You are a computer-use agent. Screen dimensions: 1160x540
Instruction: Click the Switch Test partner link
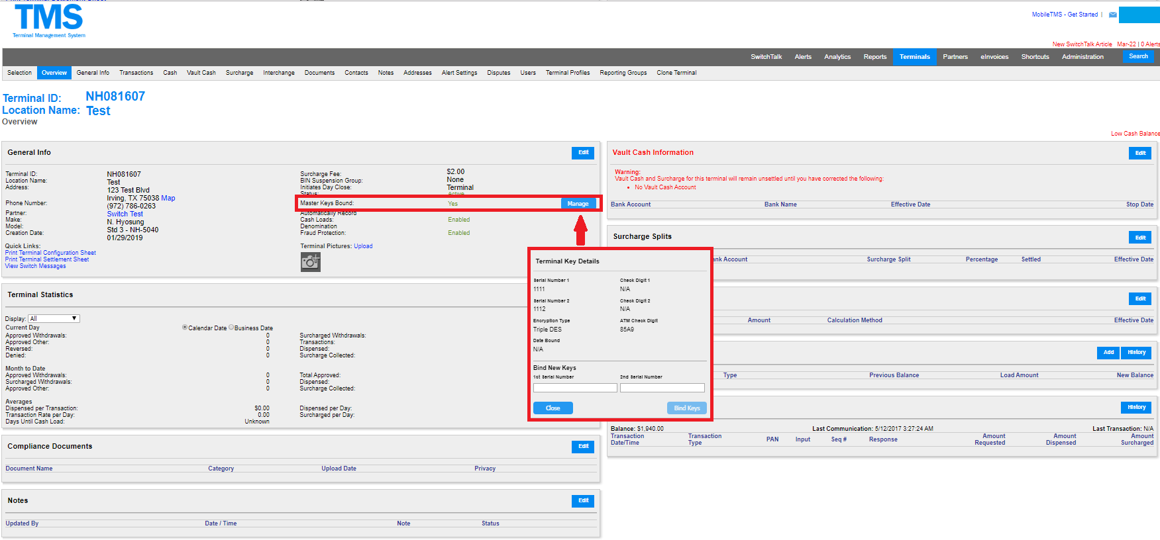point(125,214)
